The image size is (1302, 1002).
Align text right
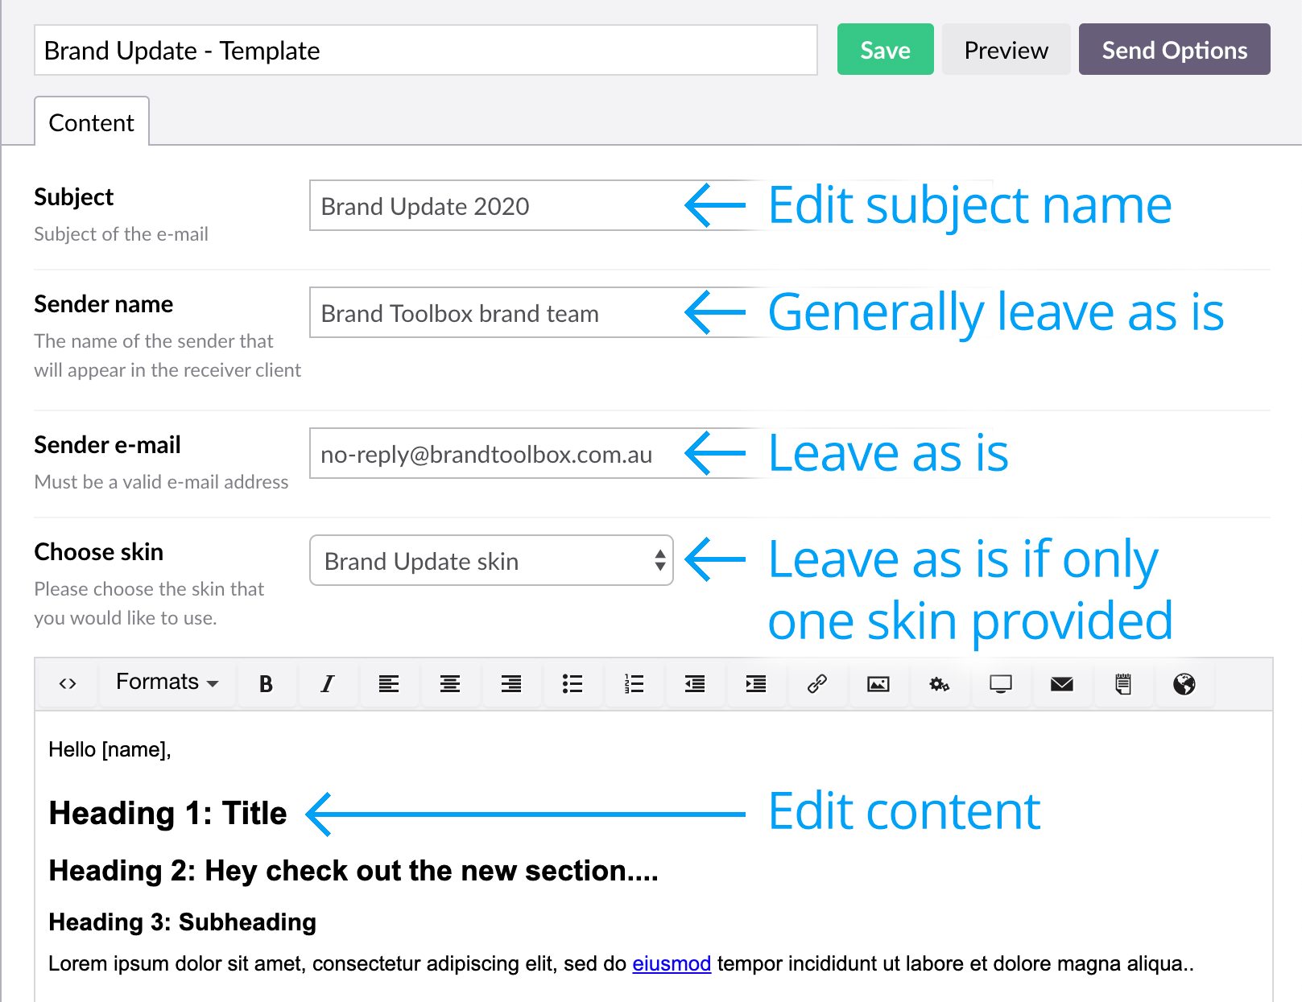point(511,684)
